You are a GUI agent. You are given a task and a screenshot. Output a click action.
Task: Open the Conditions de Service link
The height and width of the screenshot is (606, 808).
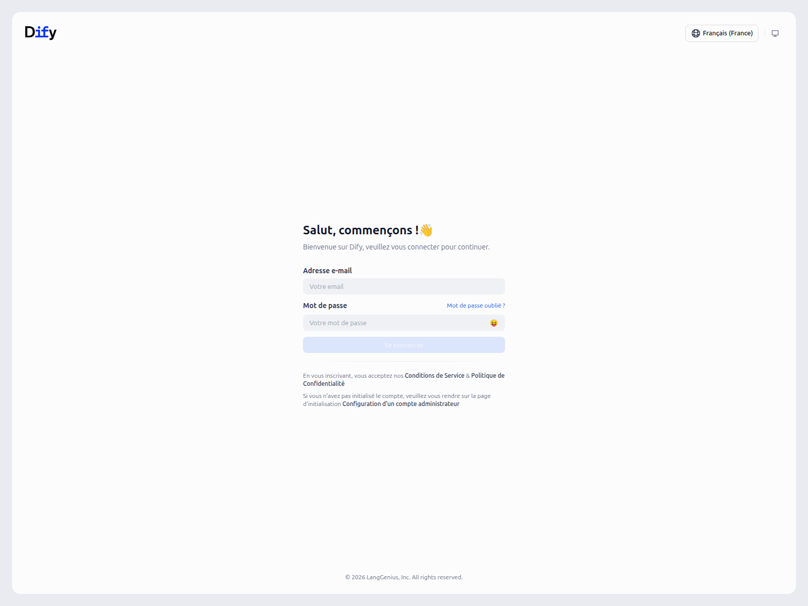(x=434, y=376)
